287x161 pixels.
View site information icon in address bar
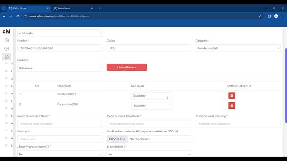tap(26, 16)
